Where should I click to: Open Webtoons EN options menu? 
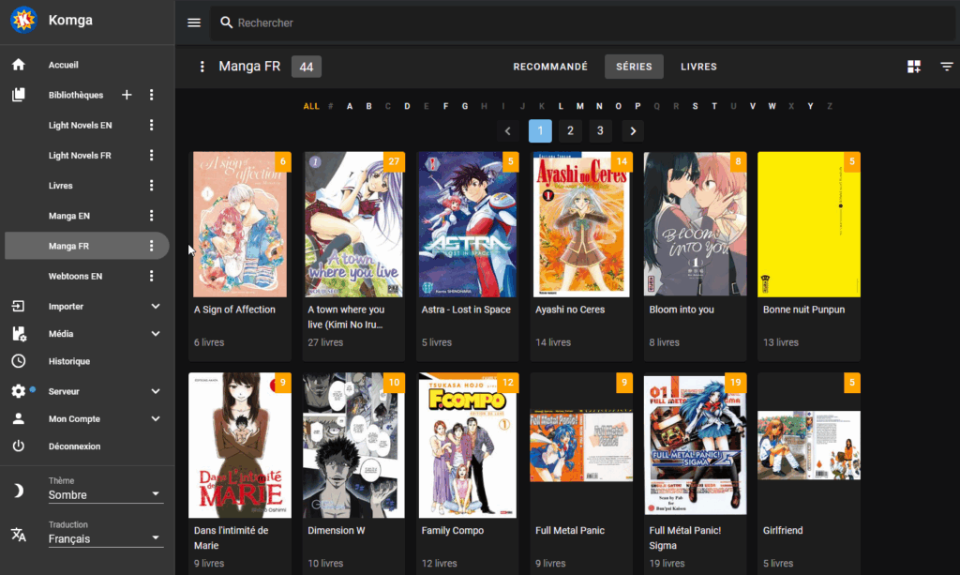151,276
